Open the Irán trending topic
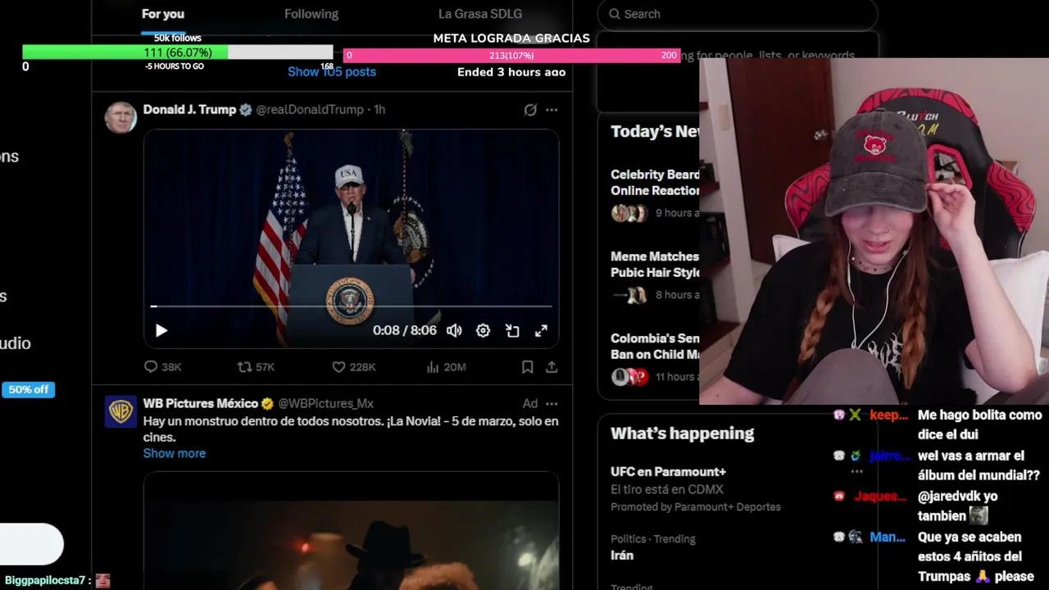Screen dimensions: 1049x590 tap(622, 556)
